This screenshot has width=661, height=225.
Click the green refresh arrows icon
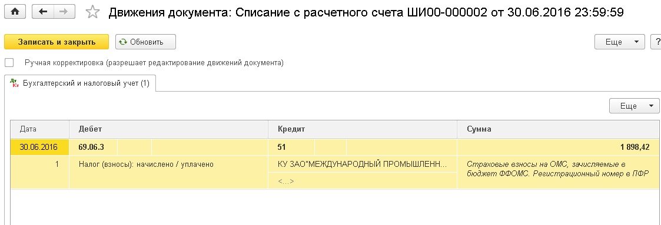[x=123, y=42]
